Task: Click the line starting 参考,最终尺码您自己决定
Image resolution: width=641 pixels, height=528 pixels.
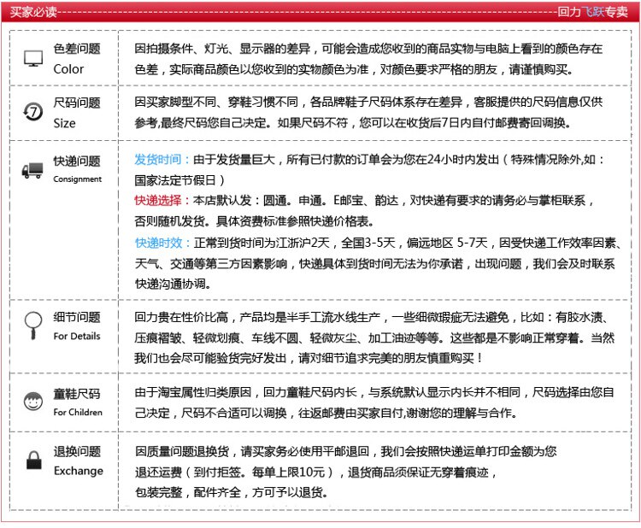Action: coord(353,122)
